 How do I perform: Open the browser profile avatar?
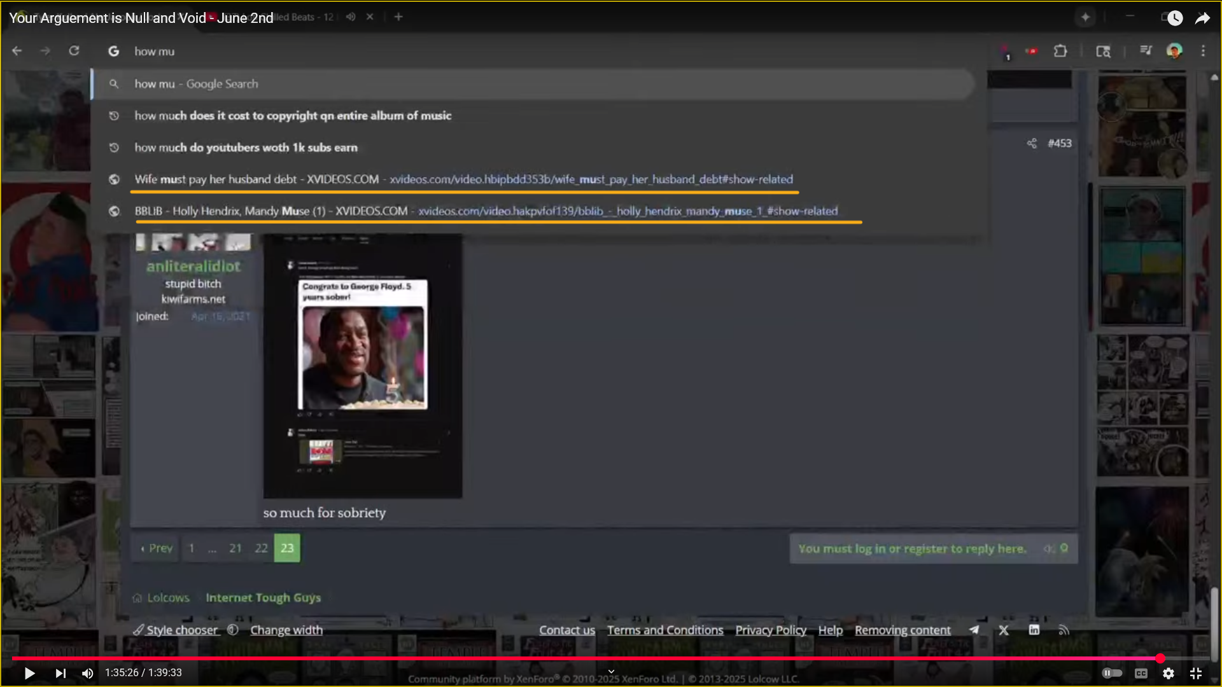[1174, 51]
